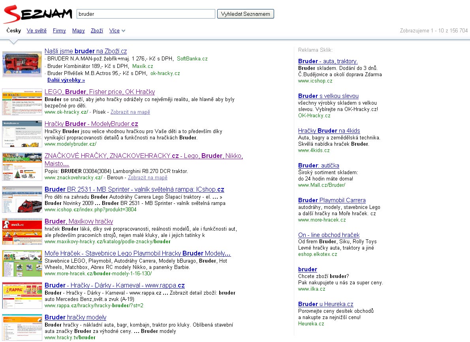The width and height of the screenshot is (470, 342).
Task: Select the 'Česky' search tab
Action: click(14, 30)
